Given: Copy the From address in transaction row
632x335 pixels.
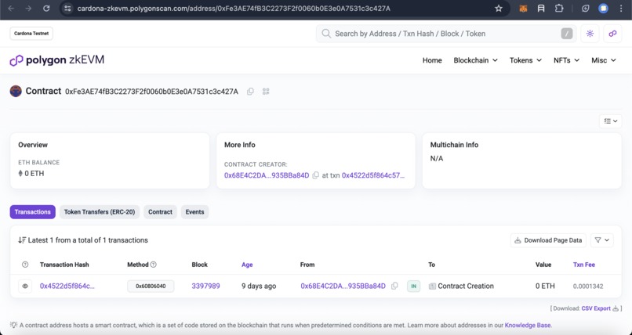Looking at the screenshot, I should pos(394,286).
